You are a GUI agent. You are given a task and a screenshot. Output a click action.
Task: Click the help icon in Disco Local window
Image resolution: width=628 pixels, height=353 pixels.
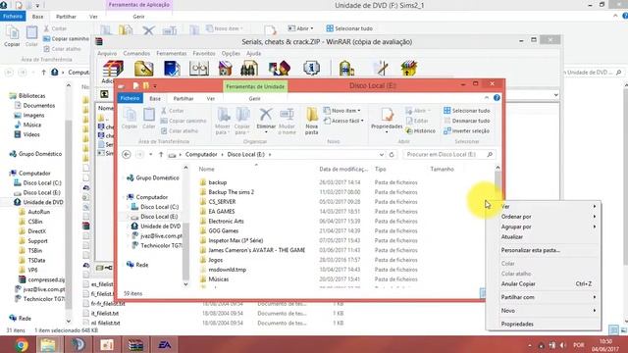(x=497, y=98)
